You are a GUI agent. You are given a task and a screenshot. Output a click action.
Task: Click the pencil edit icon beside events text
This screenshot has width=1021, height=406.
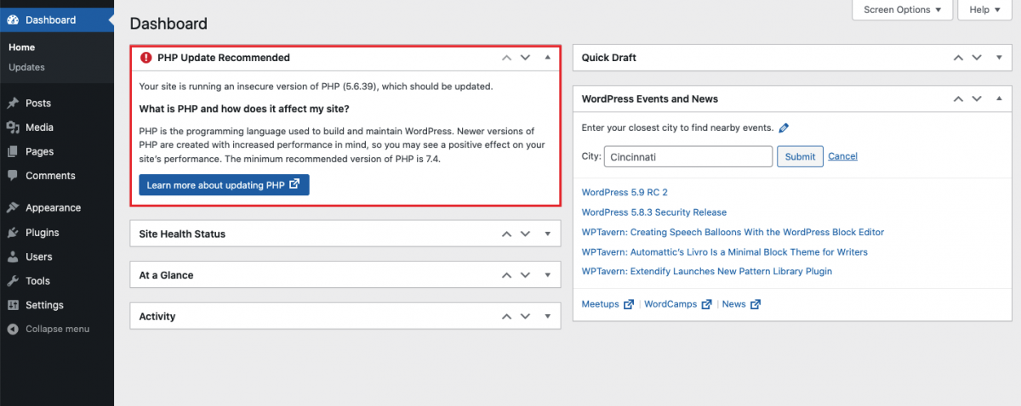pyautogui.click(x=784, y=128)
